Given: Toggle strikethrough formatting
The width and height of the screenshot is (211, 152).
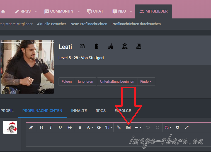Looking at the screenshot, I should coord(70,127).
